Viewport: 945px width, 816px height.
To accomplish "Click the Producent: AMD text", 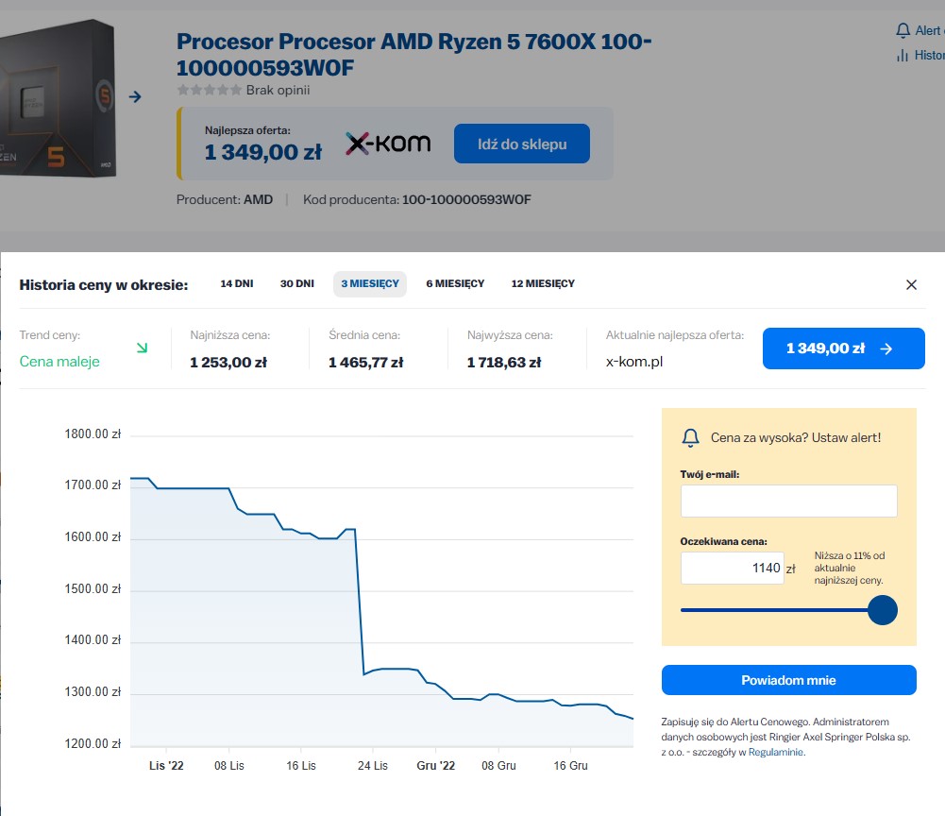I will click(x=224, y=199).
